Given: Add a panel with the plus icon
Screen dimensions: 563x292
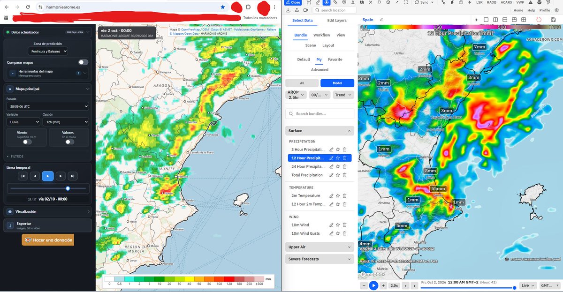Looking at the screenshot, I should (476, 20).
